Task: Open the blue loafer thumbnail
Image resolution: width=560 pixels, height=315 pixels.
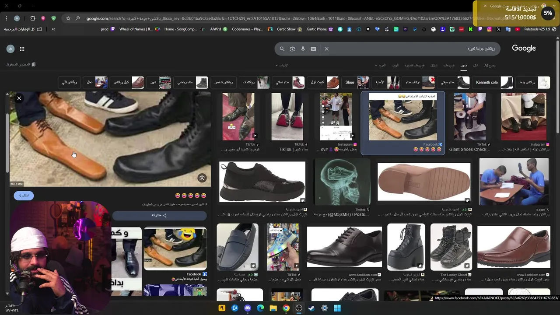Action: [x=237, y=247]
